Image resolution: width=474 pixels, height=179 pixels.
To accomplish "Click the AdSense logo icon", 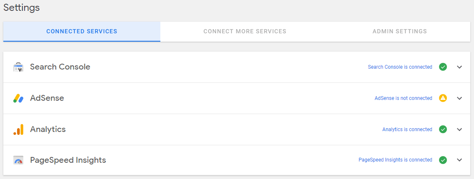I will coord(18,98).
